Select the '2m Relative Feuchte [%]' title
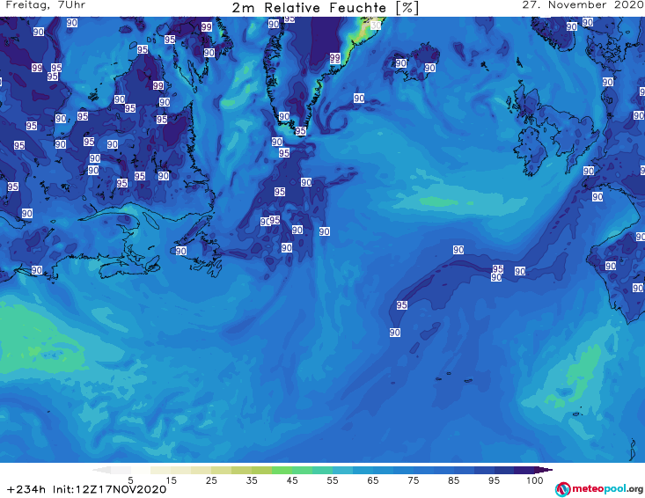This screenshot has height=498, width=645. [325, 8]
